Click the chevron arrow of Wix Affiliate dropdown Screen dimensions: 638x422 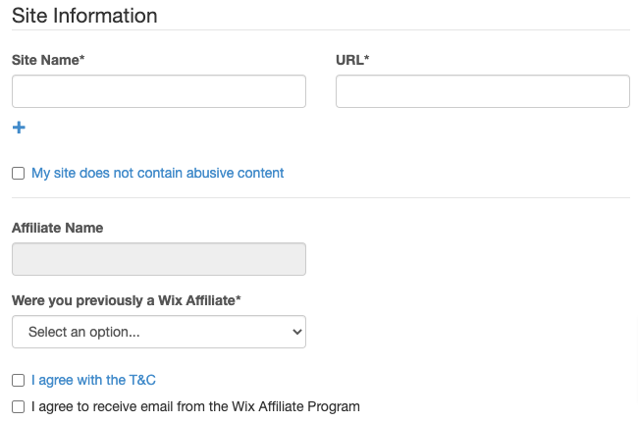(297, 332)
